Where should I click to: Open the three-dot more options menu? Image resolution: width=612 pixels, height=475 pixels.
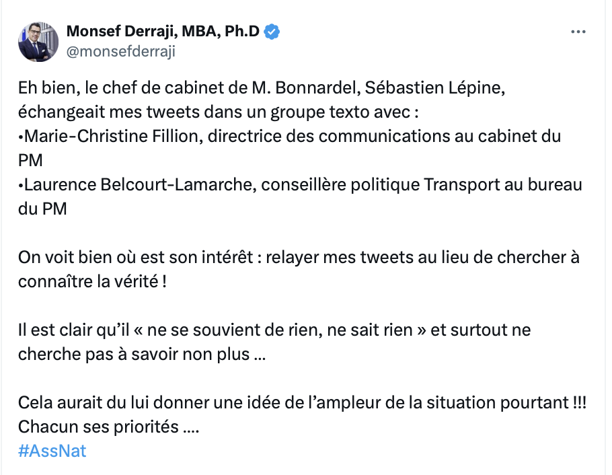(578, 32)
